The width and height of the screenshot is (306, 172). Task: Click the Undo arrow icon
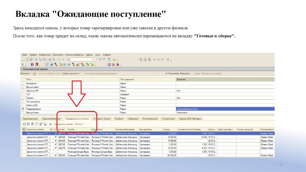click(59, 60)
